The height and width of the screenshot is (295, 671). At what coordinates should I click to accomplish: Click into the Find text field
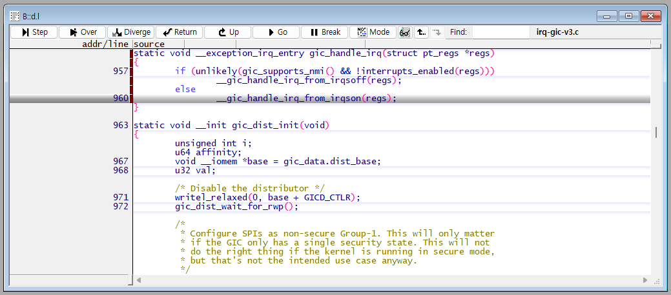[x=501, y=32]
